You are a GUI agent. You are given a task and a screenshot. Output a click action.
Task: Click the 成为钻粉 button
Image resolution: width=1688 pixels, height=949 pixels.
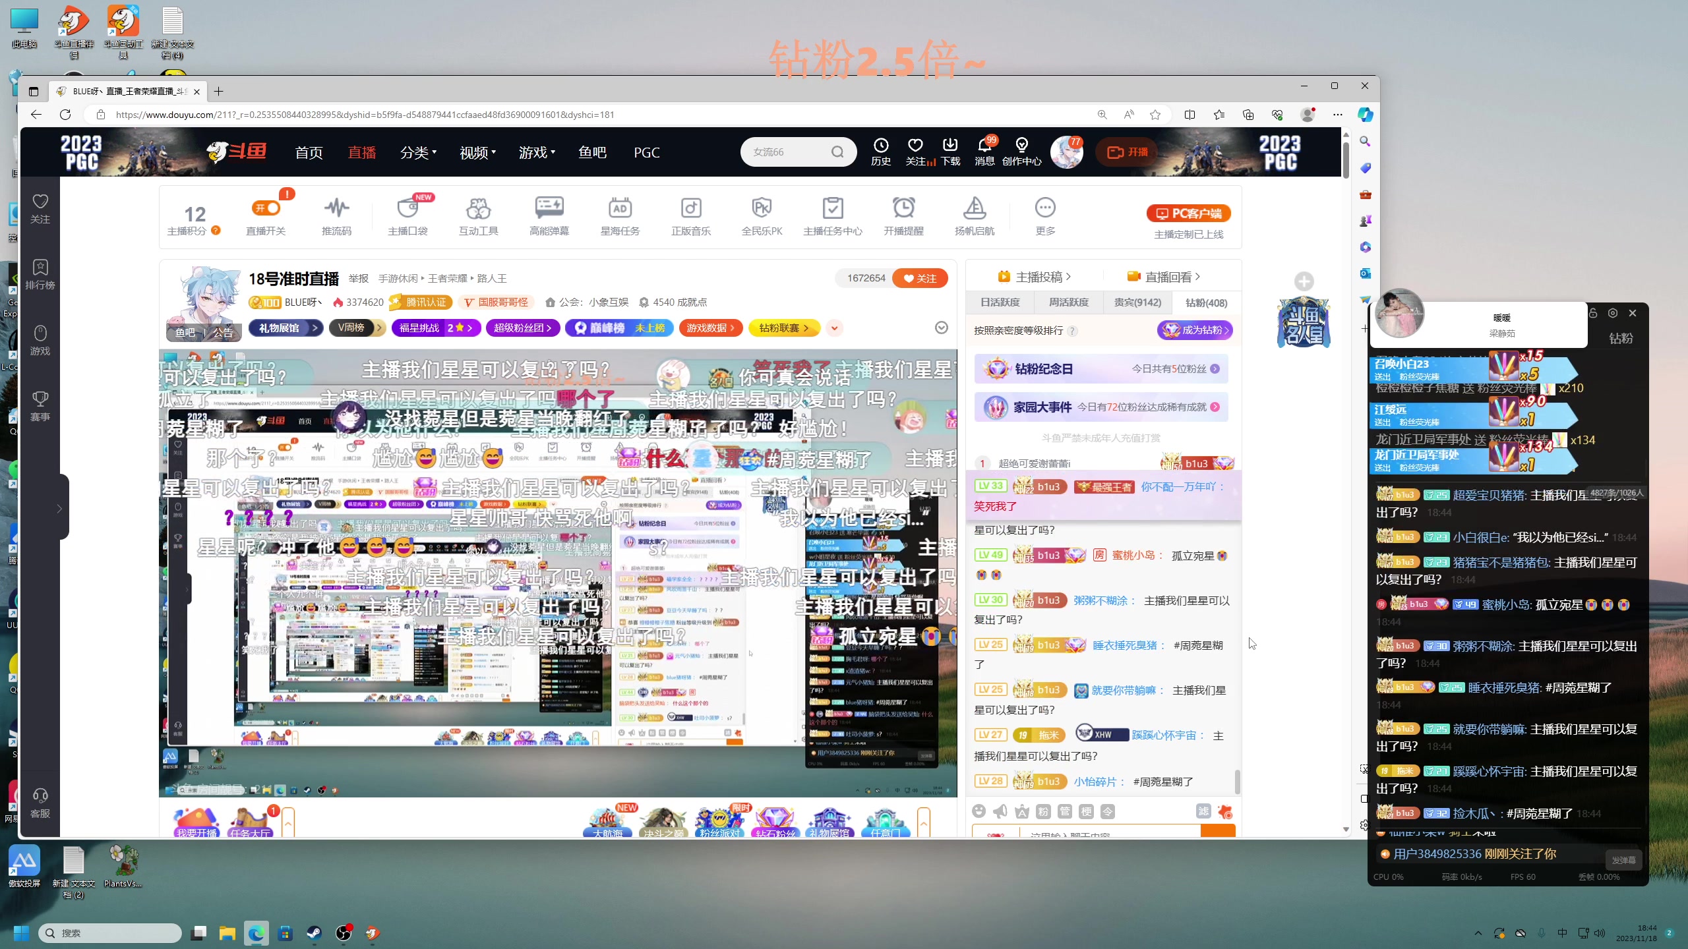coord(1195,331)
